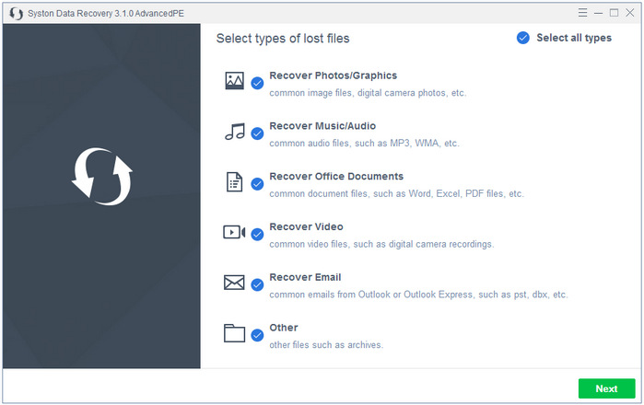Click the Photos/Graphics picture icon
Viewport: 644px width, 405px height.
pos(234,81)
